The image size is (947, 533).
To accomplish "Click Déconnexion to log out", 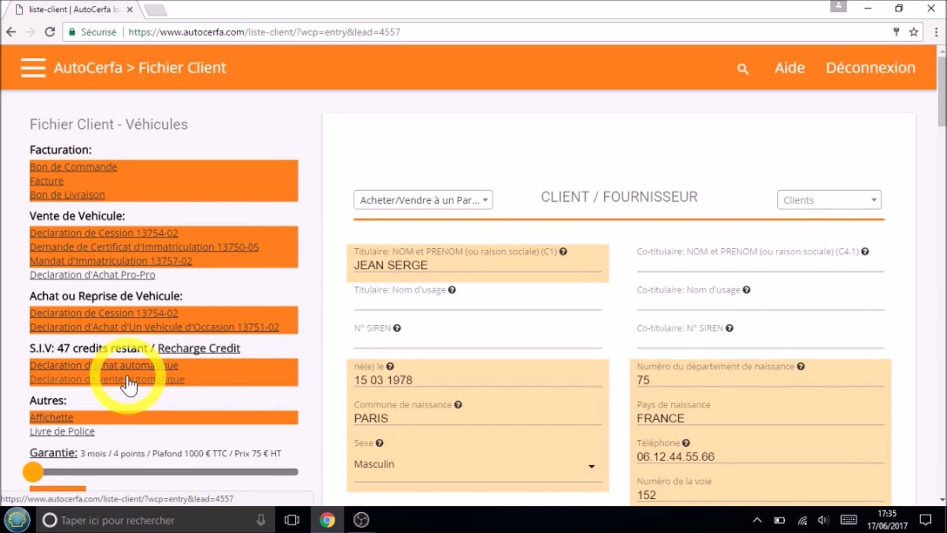I will click(x=871, y=68).
